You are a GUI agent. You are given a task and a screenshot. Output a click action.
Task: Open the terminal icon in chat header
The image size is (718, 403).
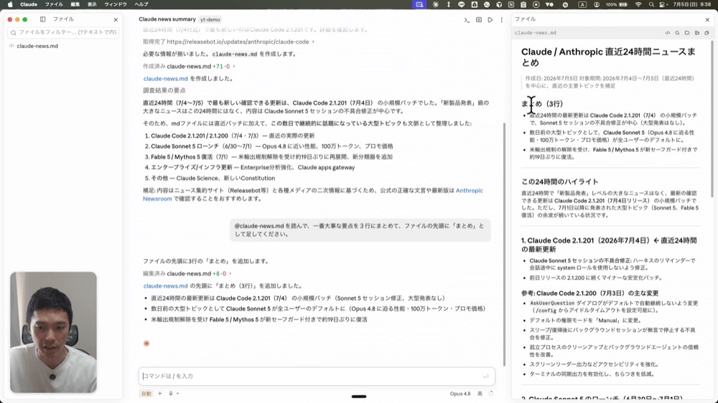click(x=467, y=19)
